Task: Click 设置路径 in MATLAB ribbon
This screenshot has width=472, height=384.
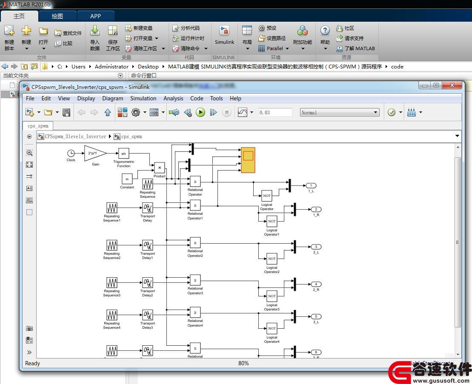Action: point(272,38)
